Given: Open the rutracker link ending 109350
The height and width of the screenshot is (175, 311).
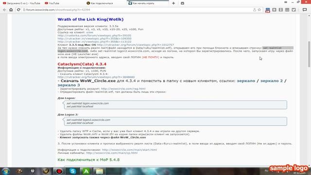Looking at the screenshot, I should (94, 39).
